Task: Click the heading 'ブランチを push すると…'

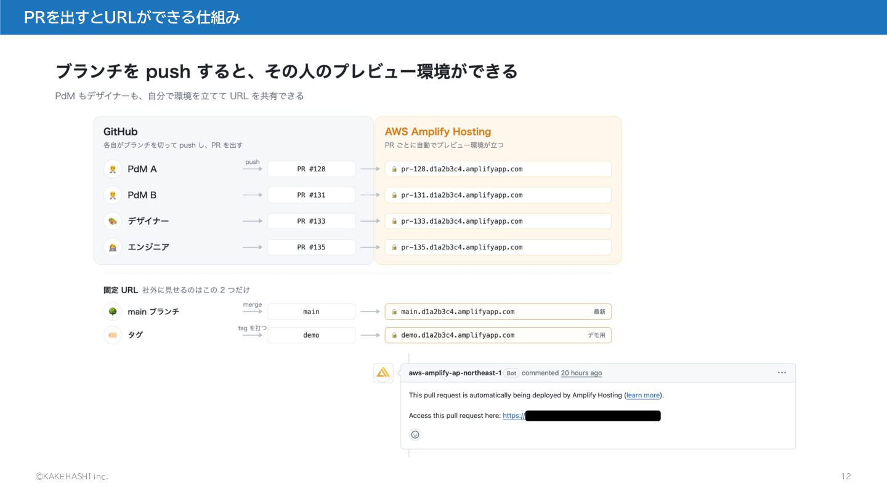Action: click(x=286, y=72)
